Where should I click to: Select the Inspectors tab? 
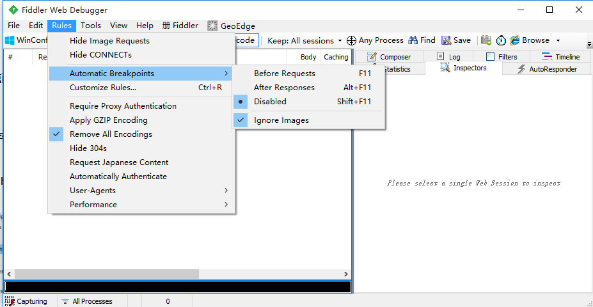tap(464, 68)
